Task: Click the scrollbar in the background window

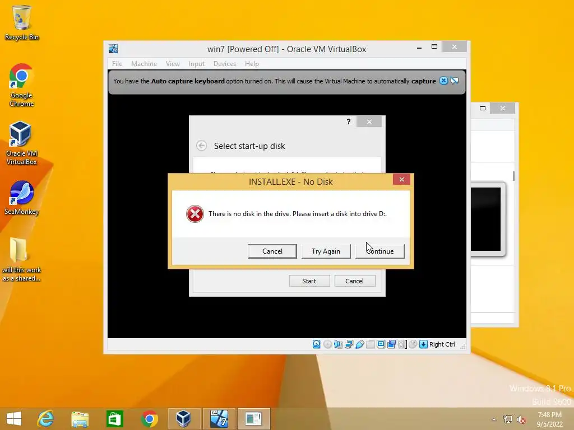Action: (x=513, y=176)
